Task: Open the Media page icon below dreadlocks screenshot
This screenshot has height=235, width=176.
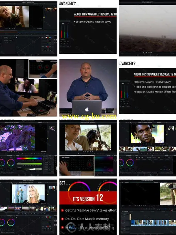Action: (138, 175)
